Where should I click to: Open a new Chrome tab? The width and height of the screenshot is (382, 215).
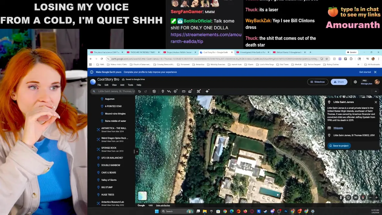310,52
